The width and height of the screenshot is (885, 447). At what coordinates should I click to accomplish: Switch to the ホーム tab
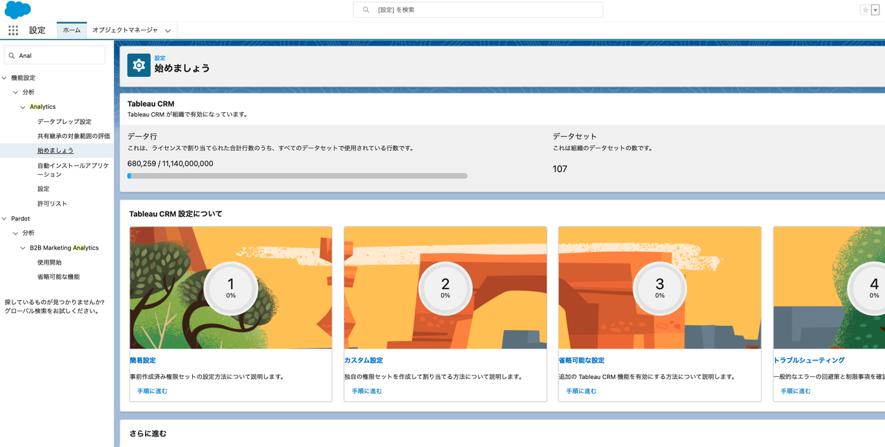(71, 30)
